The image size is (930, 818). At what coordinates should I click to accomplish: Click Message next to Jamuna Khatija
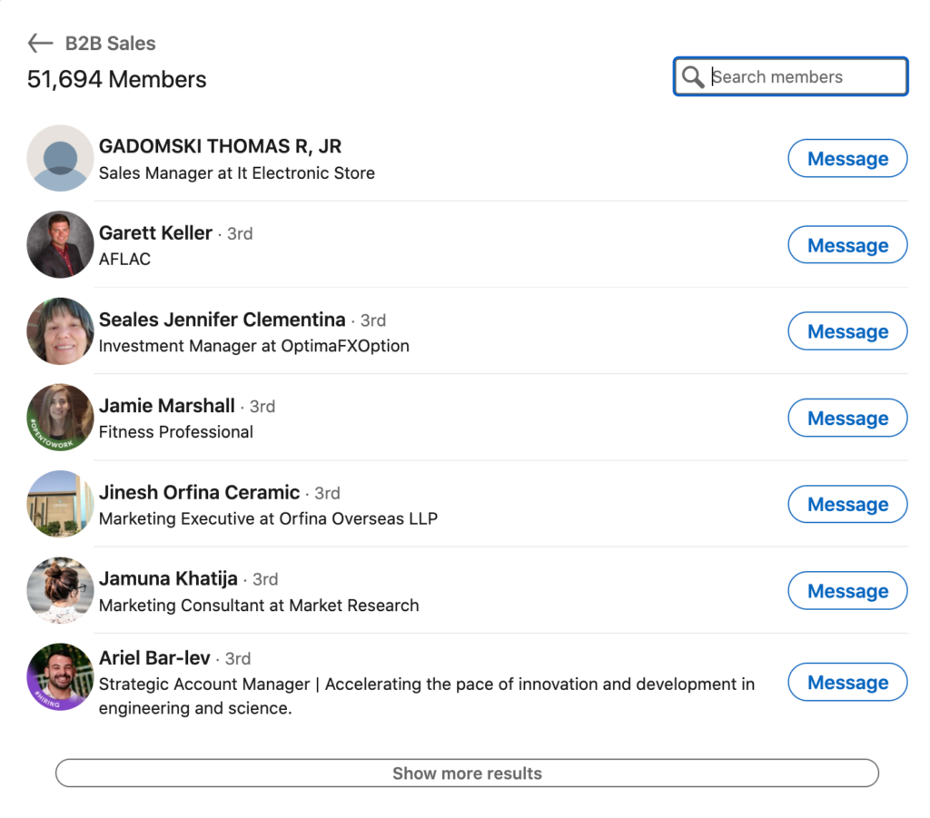click(x=846, y=591)
